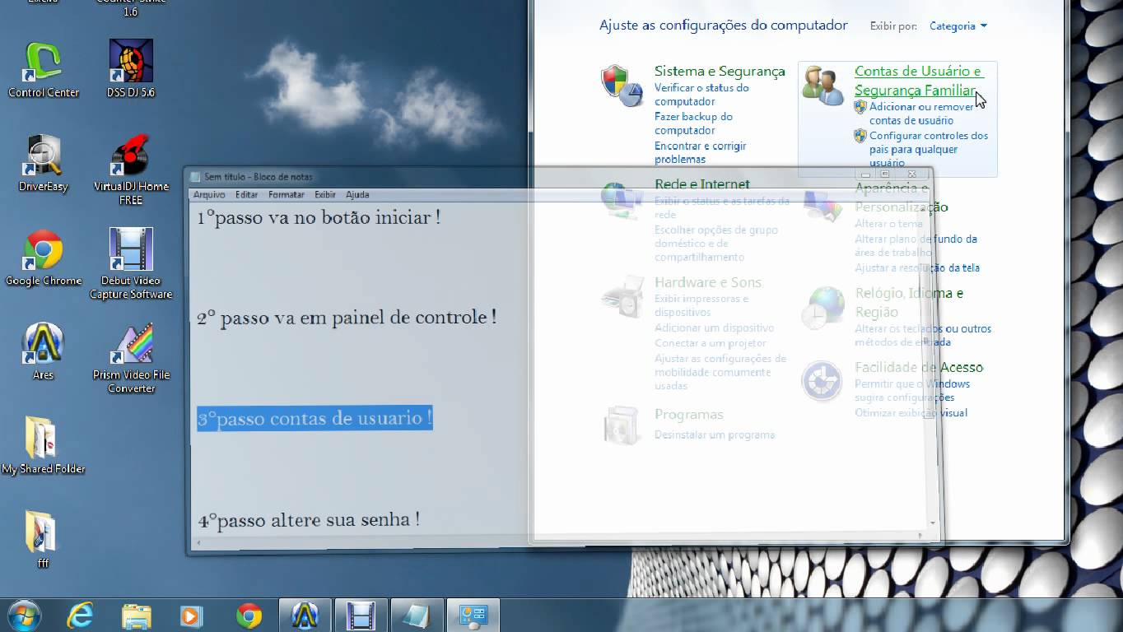
Task: Click highlighted line 3°passo contas de usuario
Action: pyautogui.click(x=315, y=418)
